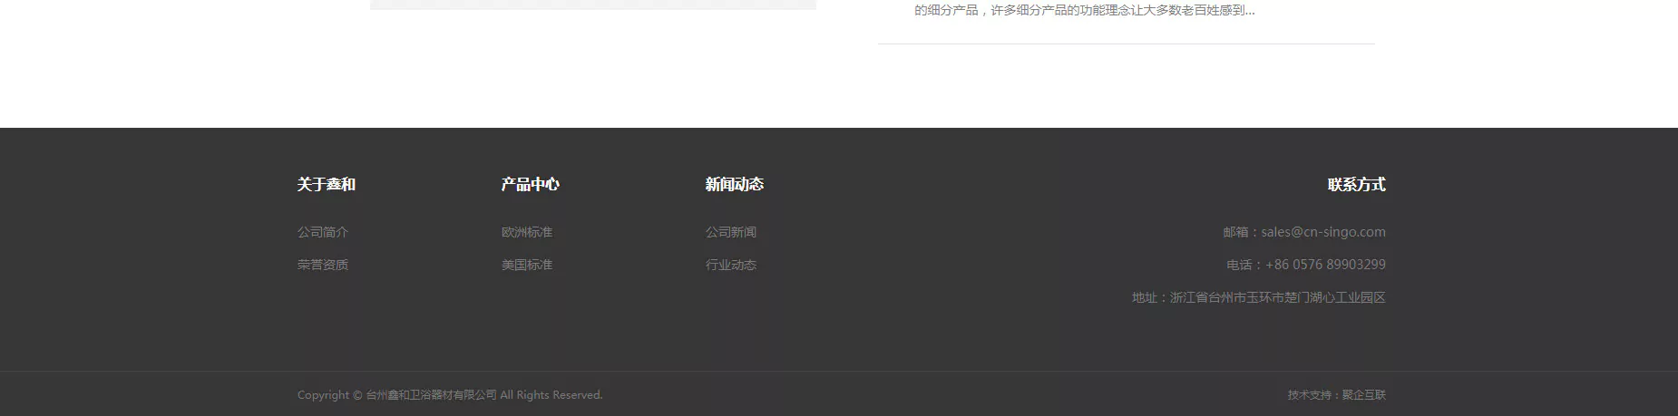Click the All Rights Reserved text

(551, 395)
